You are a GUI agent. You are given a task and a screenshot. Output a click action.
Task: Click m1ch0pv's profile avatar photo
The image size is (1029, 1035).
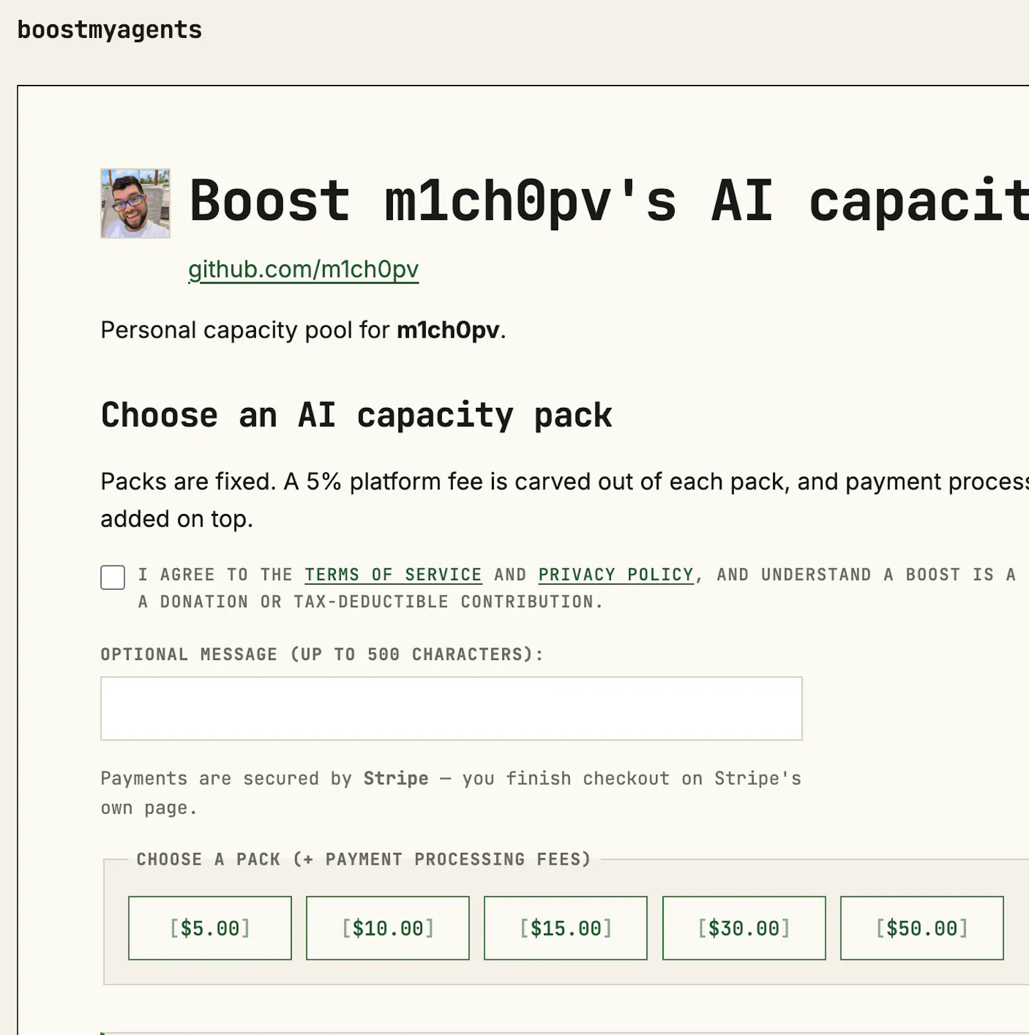(x=136, y=203)
